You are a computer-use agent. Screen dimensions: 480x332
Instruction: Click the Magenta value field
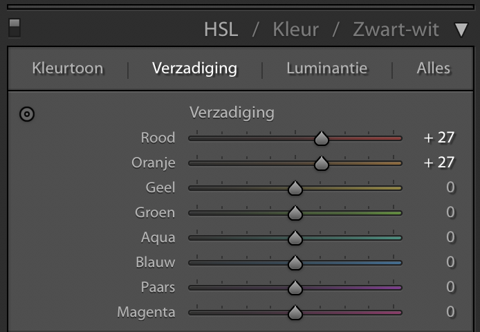[450, 312]
